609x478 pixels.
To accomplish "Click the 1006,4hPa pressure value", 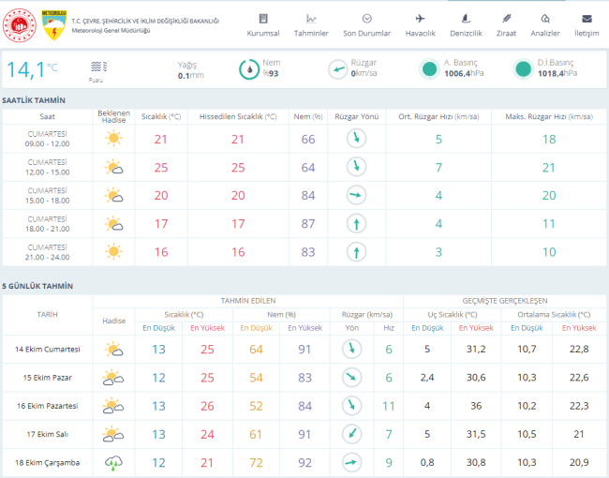I will tap(464, 73).
